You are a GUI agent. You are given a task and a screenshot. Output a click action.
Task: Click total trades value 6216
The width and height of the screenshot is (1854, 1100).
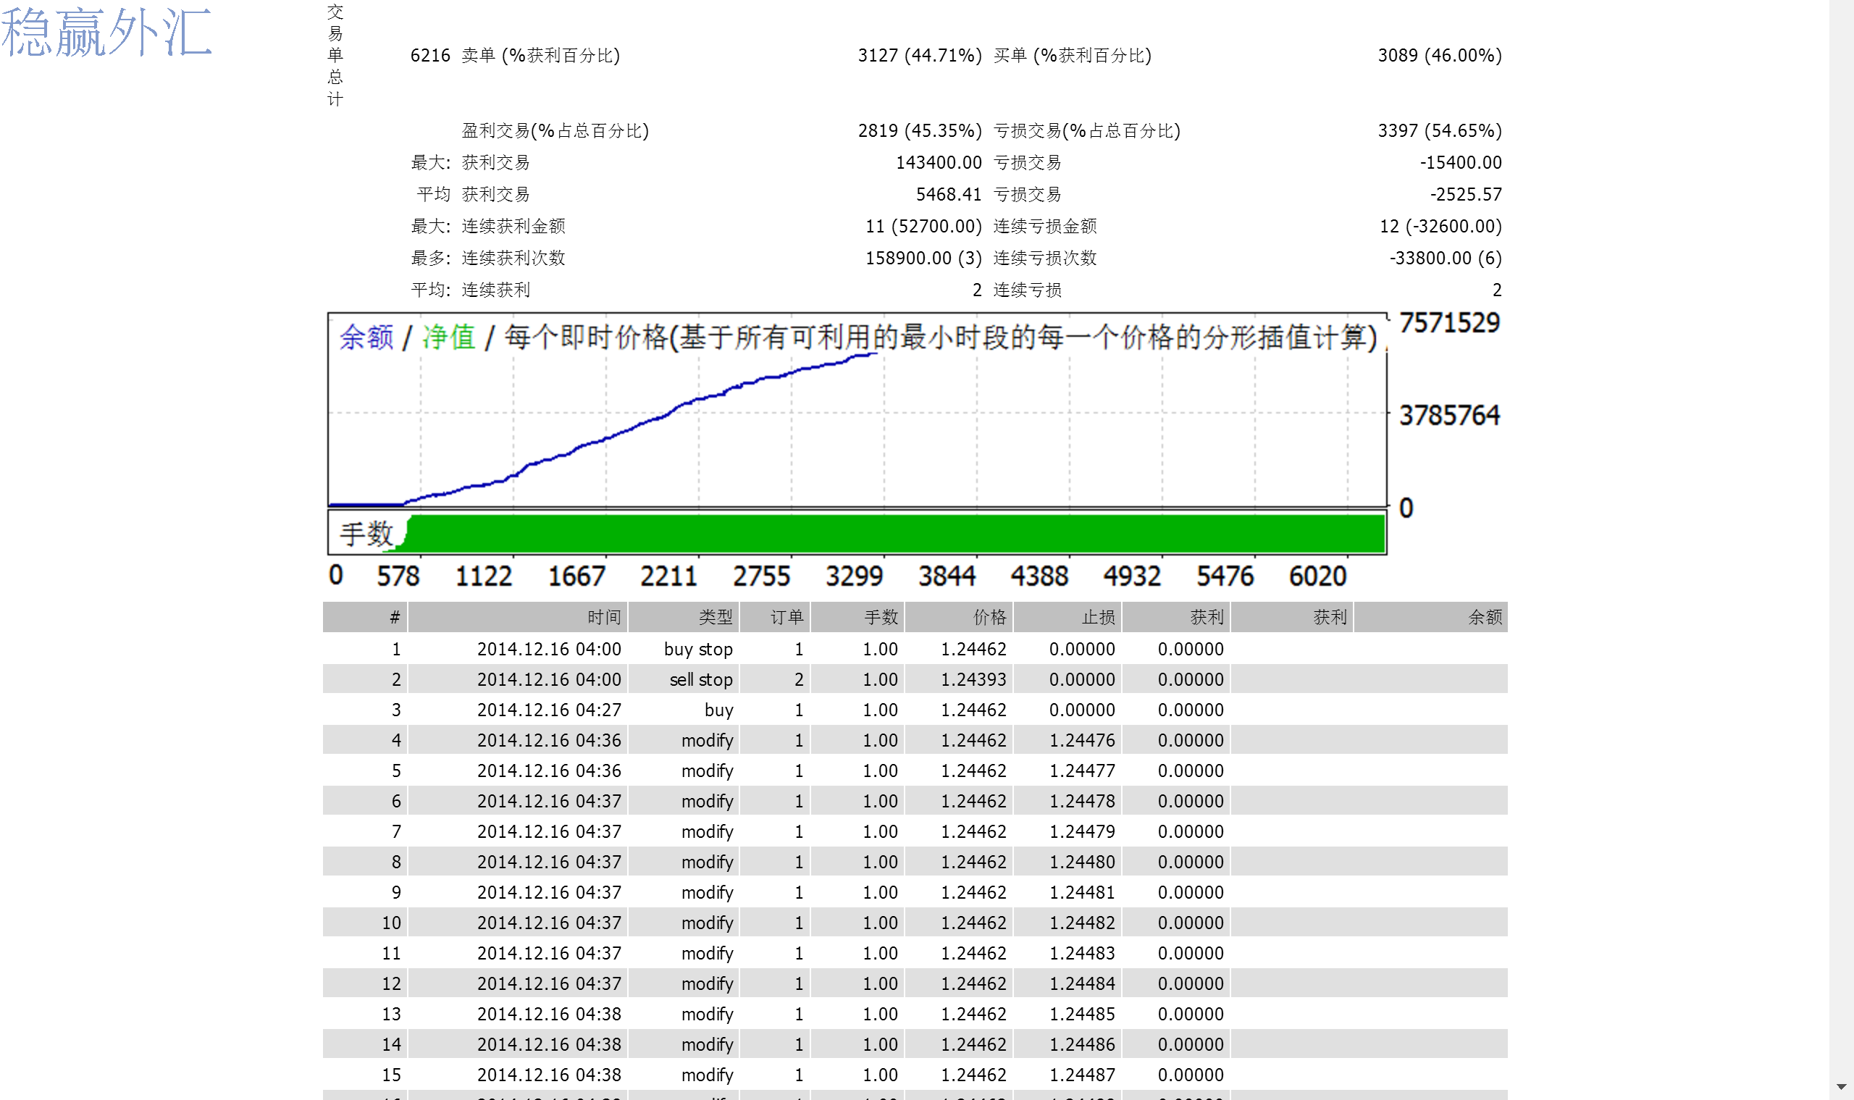point(430,56)
